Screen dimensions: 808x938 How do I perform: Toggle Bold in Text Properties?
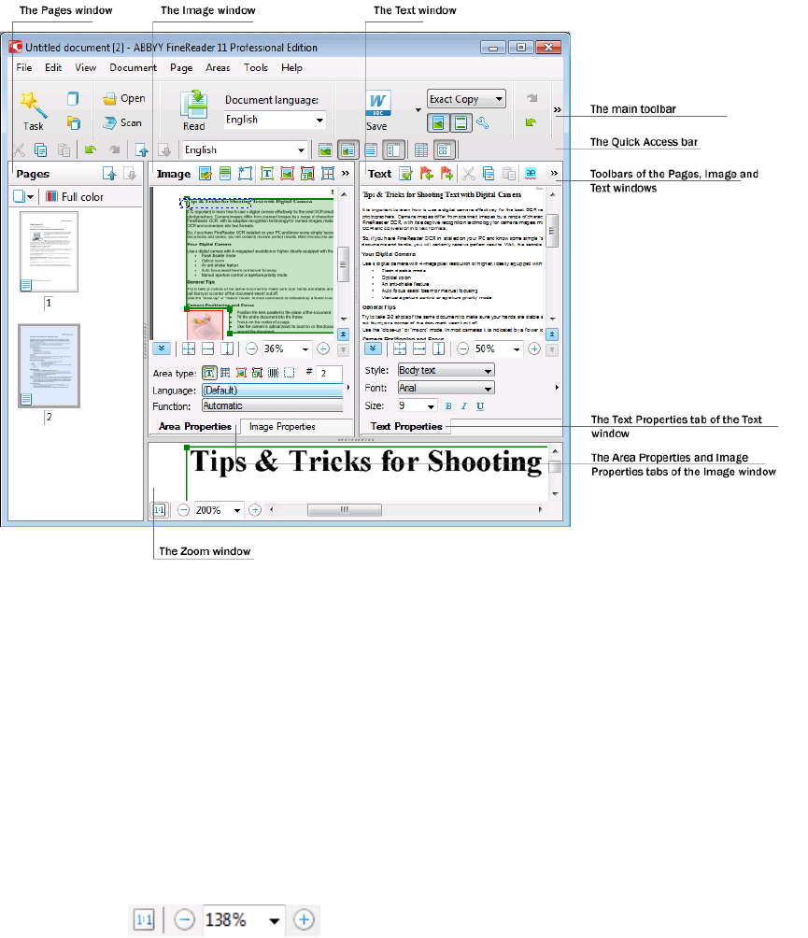tap(448, 406)
